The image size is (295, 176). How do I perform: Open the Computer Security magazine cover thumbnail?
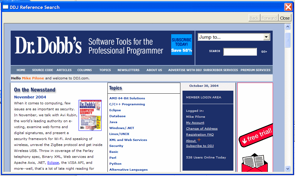click(90, 115)
